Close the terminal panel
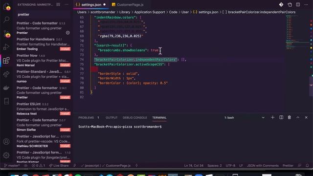 (x=306, y=117)
